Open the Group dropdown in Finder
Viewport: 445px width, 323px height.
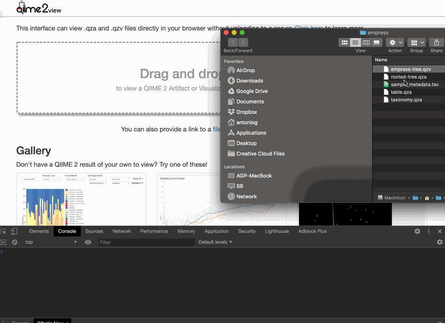[416, 42]
